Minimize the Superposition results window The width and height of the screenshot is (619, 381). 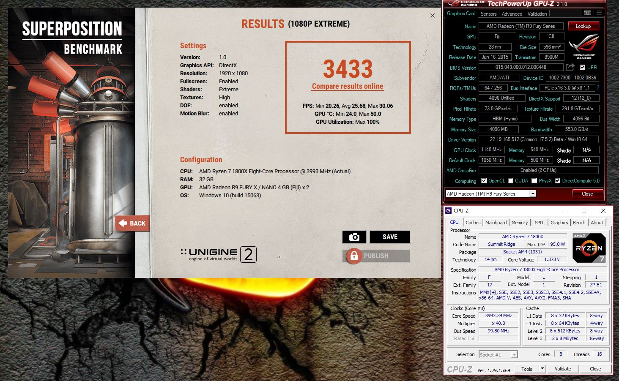tap(420, 15)
